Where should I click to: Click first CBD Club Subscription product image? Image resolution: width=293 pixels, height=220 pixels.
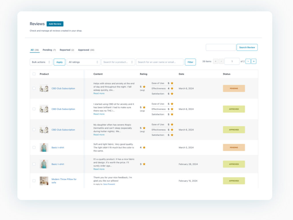44,88
